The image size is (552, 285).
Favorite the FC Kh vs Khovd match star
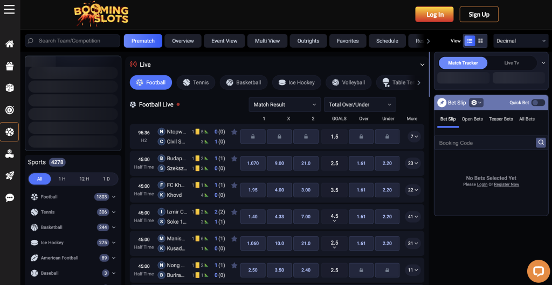[234, 186]
